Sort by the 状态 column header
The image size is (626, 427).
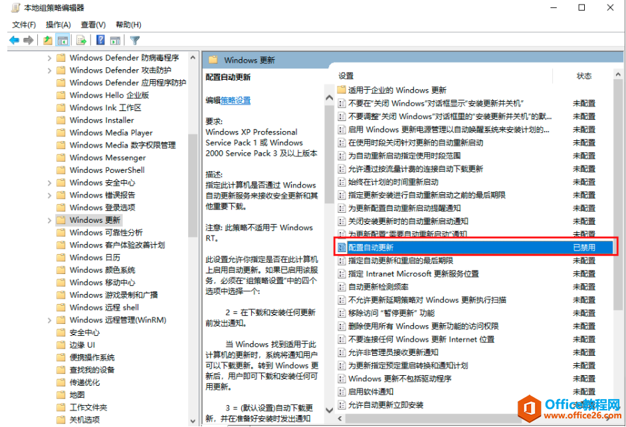click(583, 76)
